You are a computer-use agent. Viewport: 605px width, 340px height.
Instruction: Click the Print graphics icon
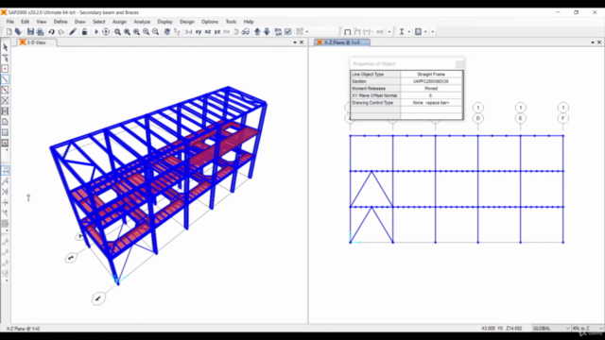point(40,32)
